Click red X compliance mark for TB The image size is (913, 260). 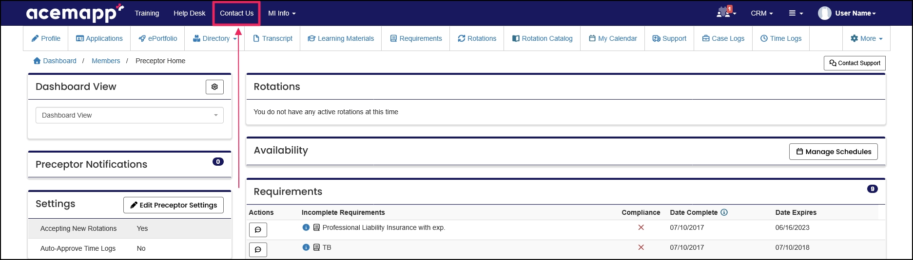point(641,247)
